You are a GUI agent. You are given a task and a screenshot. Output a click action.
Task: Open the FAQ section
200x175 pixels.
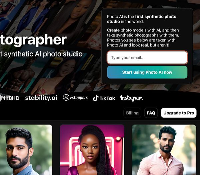pyautogui.click(x=151, y=113)
